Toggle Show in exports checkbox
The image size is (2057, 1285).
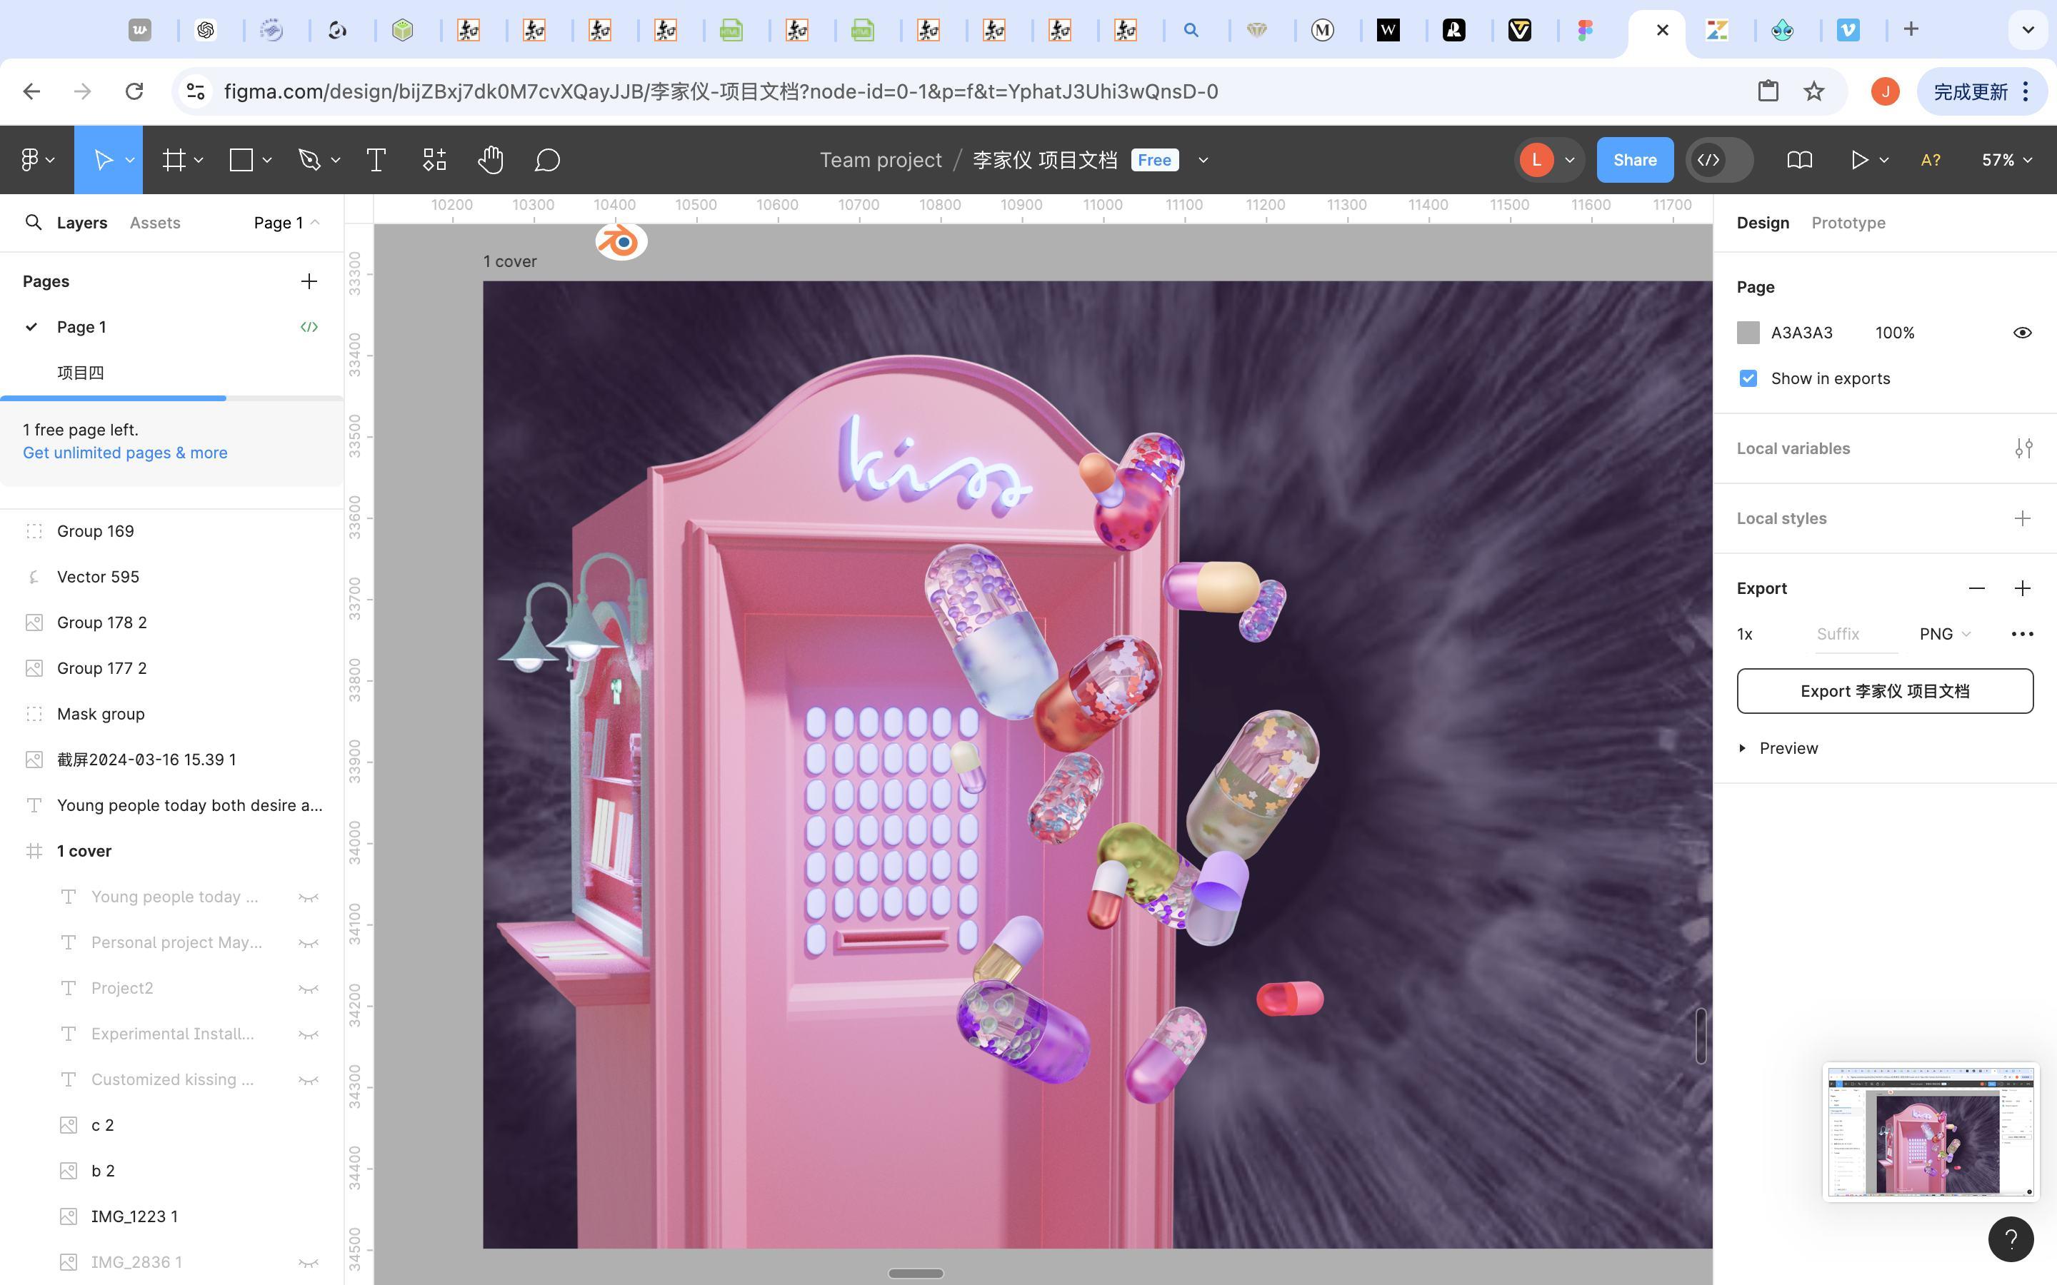[x=1748, y=379]
